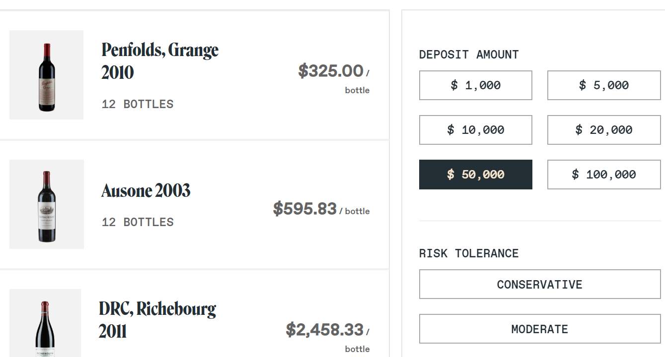The width and height of the screenshot is (665, 357).
Task: Select the $ 20,000 deposit button
Action: pyautogui.click(x=604, y=130)
